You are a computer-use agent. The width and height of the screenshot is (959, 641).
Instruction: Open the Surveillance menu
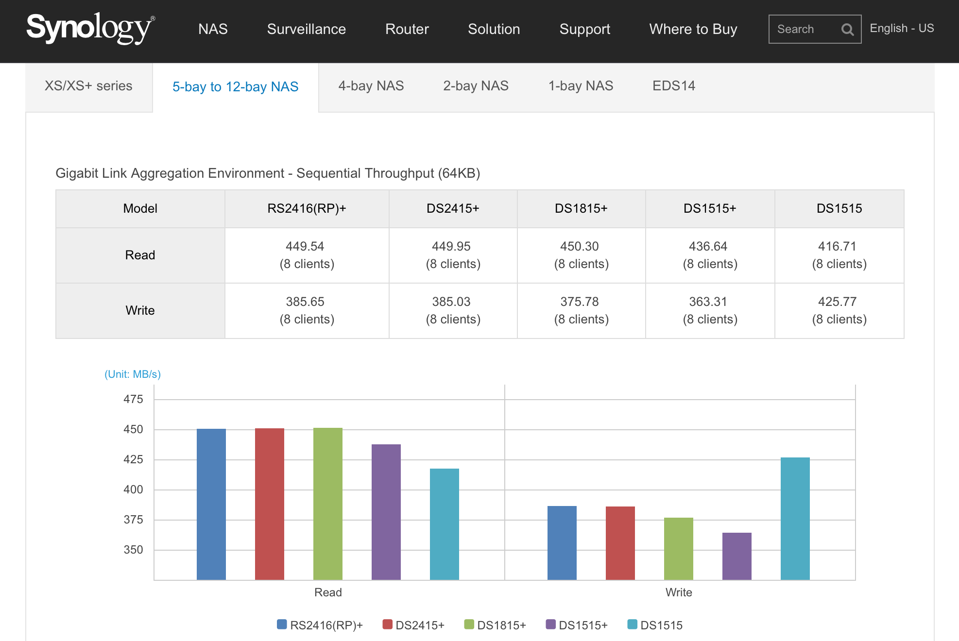[x=306, y=29]
